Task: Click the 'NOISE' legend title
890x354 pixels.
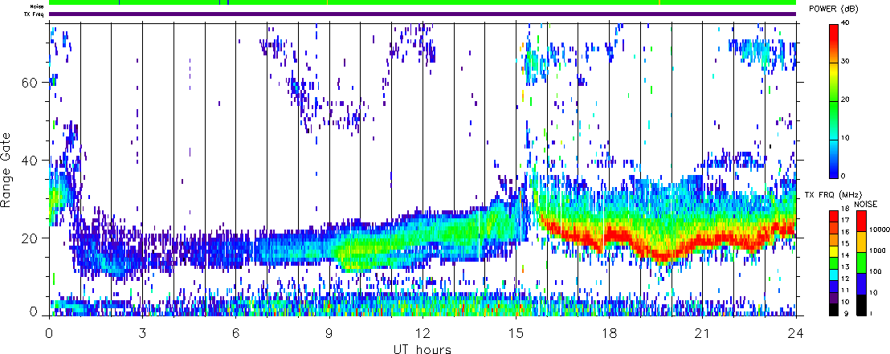Action: pos(868,204)
